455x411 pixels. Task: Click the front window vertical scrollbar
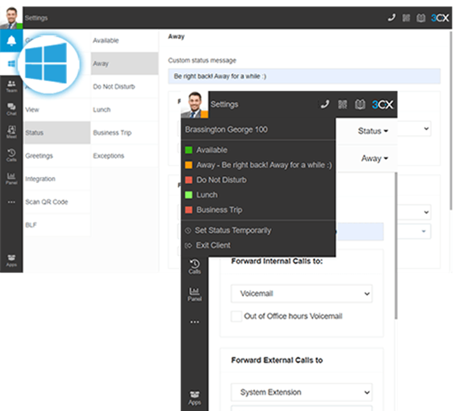pyautogui.click(x=396, y=246)
